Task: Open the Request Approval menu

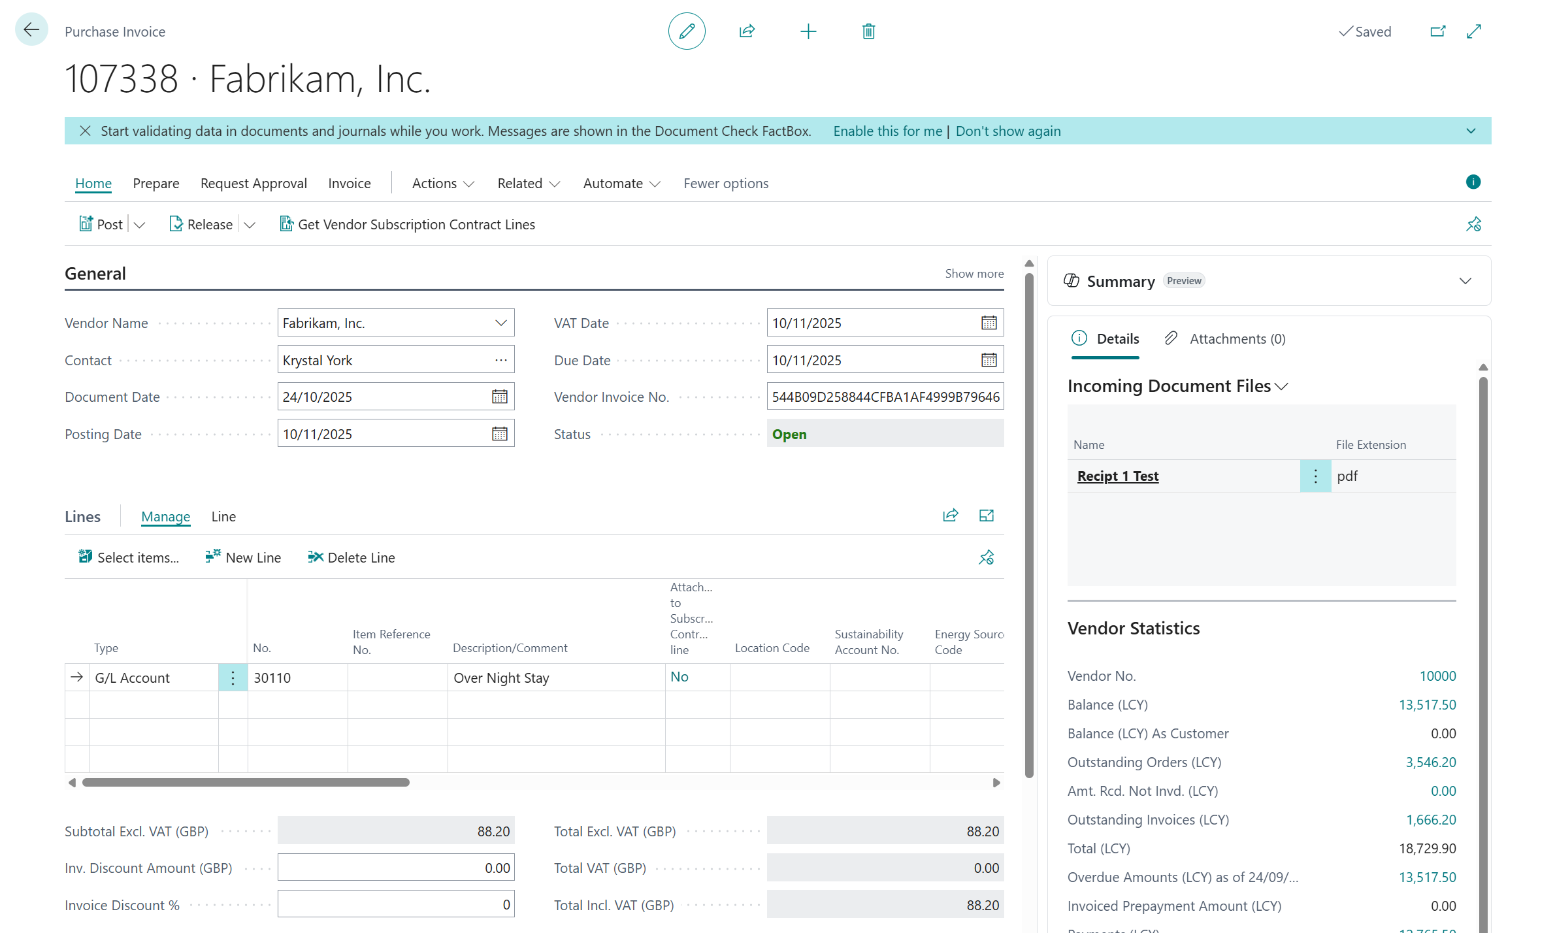Action: pos(254,184)
